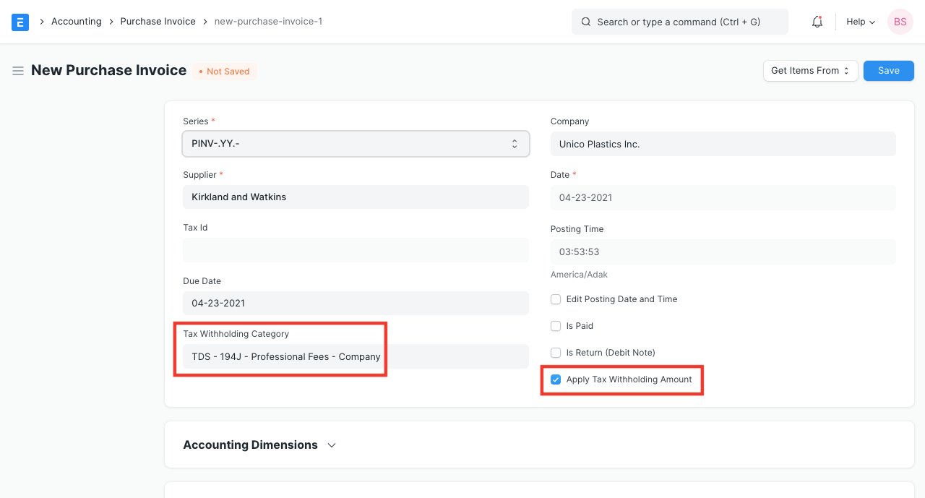The width and height of the screenshot is (925, 498).
Task: Click the Series field selector chevrons icon
Action: tap(515, 144)
